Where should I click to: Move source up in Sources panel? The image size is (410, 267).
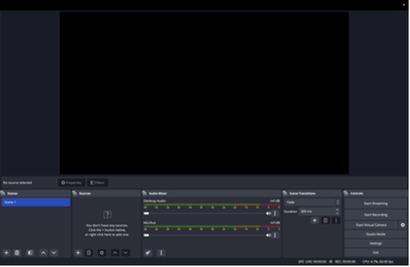pos(115,253)
